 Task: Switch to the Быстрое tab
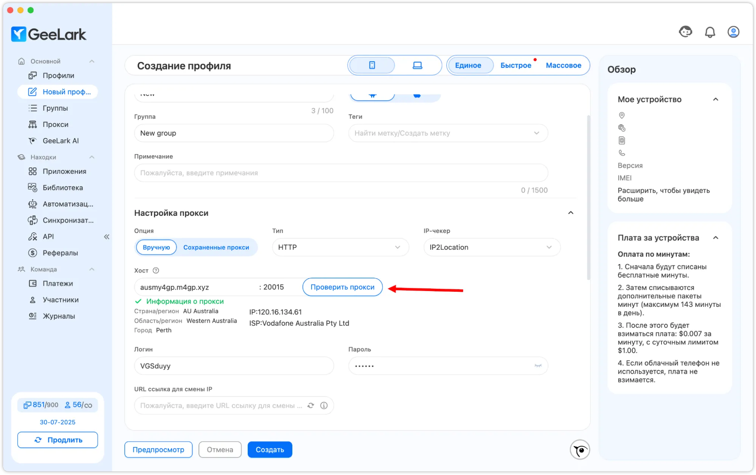(515, 65)
